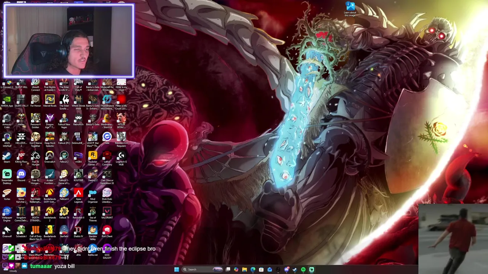488x274 pixels.
Task: Launch Fallout 76 desktop shortcut
Action: (64, 213)
